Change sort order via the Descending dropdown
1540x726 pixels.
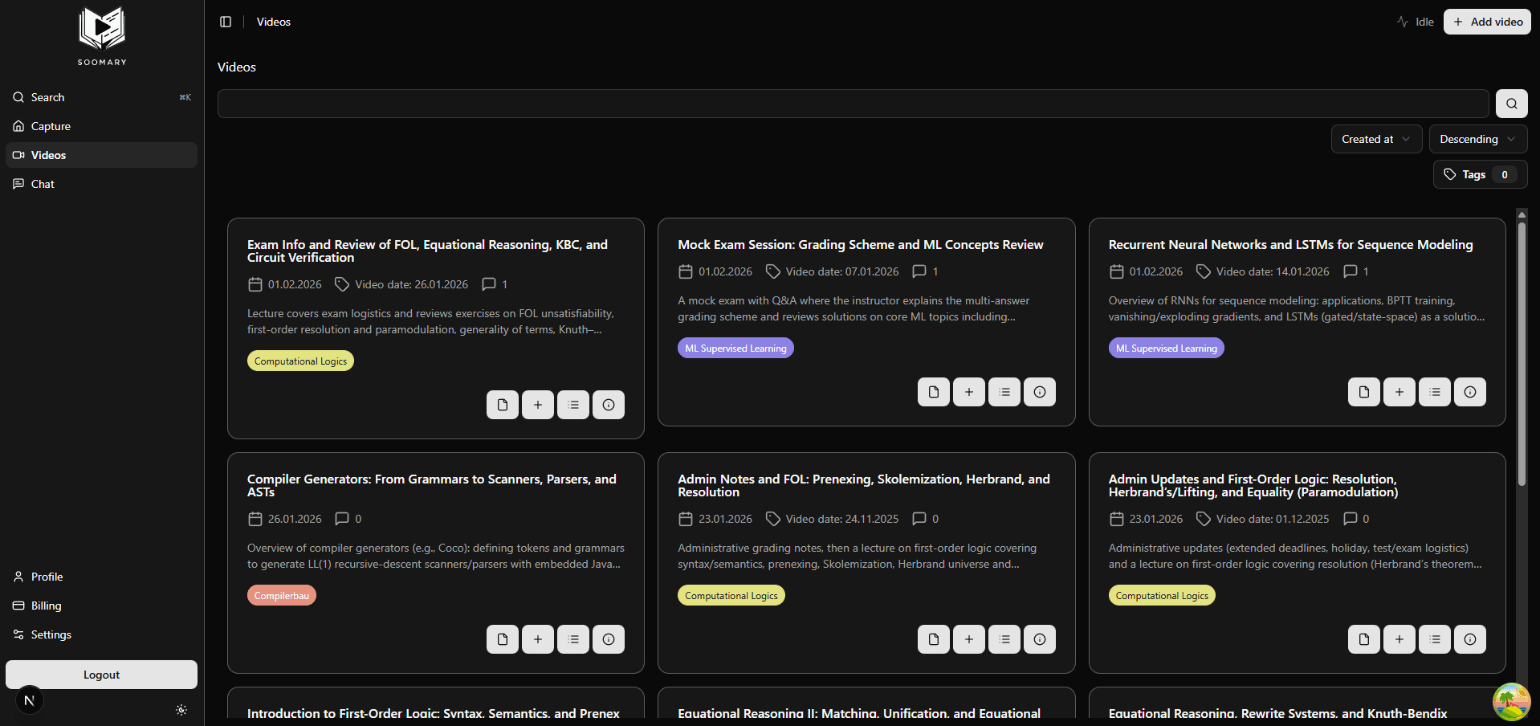(x=1477, y=139)
